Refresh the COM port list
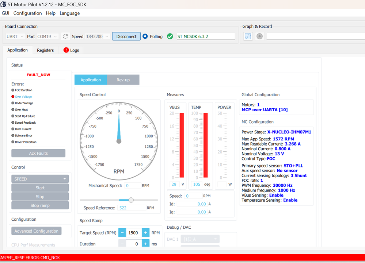365x263 pixels. pyautogui.click(x=65, y=36)
